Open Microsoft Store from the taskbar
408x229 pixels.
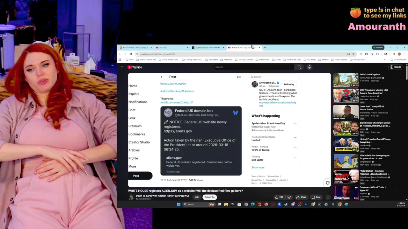[x=239, y=205]
